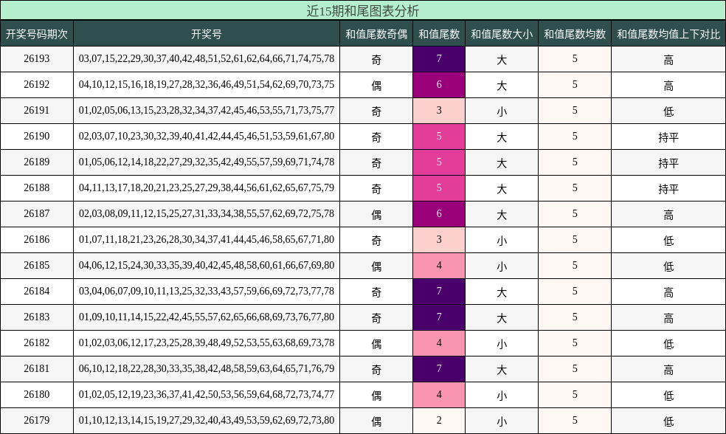726x434 pixels.
Task: Click the pale pink 3 cell in row 26191
Action: pos(439,111)
